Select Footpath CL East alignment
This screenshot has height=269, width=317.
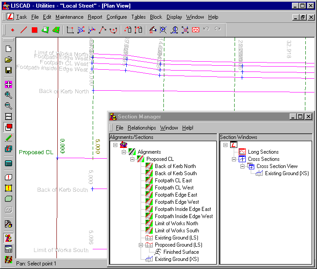(173, 181)
